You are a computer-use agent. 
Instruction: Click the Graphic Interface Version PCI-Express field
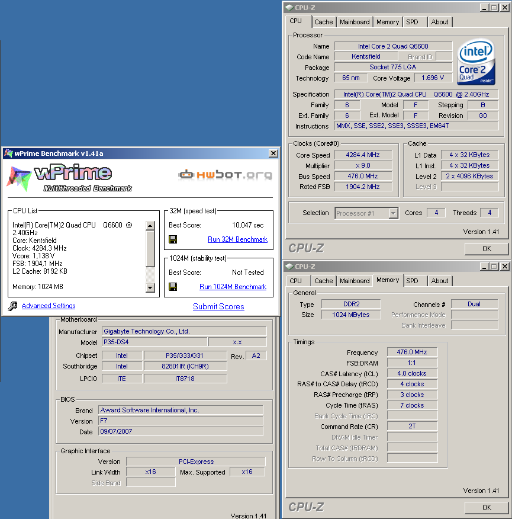(x=196, y=462)
